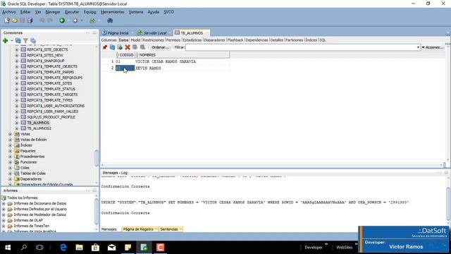Viewport: 451px width, 254px height.
Task: Click the Save All toolbar icon
Action: pos(30,20)
